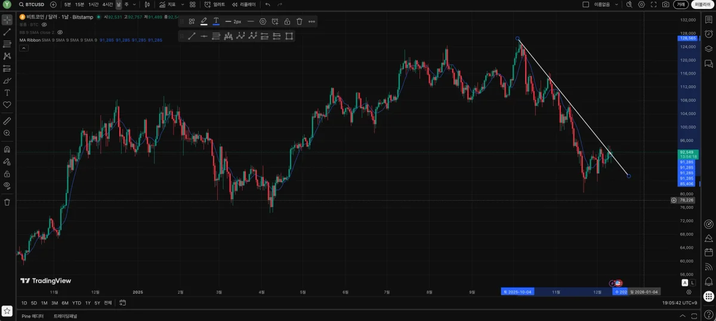The height and width of the screenshot is (321, 716).
Task: Select the brush drawing tool
Action: click(x=7, y=80)
